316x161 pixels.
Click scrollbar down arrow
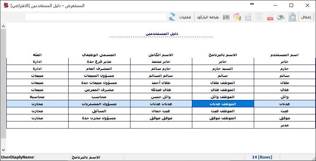[3, 150]
